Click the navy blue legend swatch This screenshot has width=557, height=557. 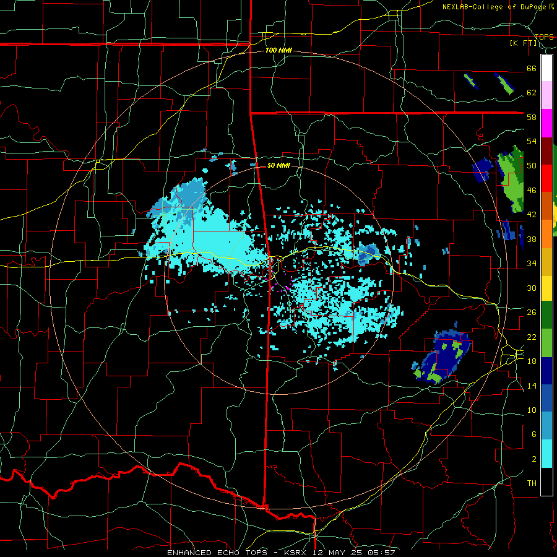point(546,371)
